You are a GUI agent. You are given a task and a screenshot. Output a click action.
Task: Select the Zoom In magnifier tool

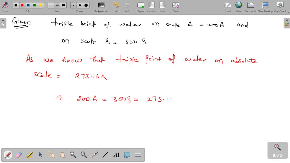[x=73, y=155]
